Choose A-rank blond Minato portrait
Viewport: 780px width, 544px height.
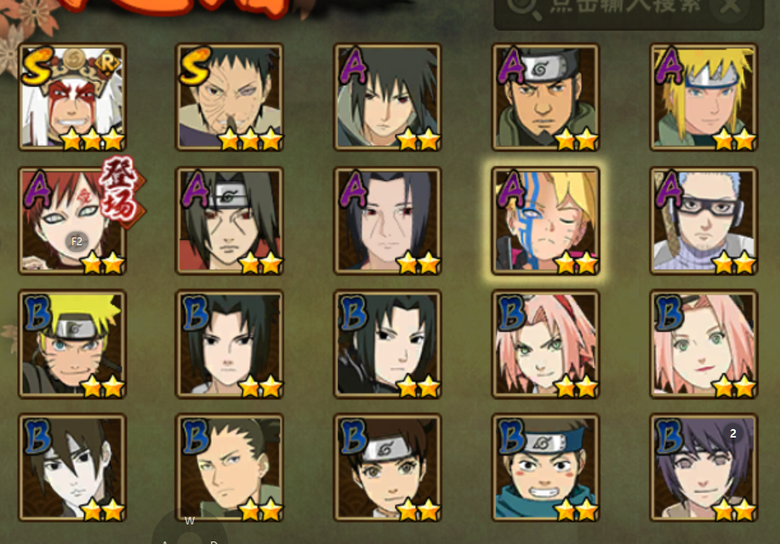pos(704,97)
